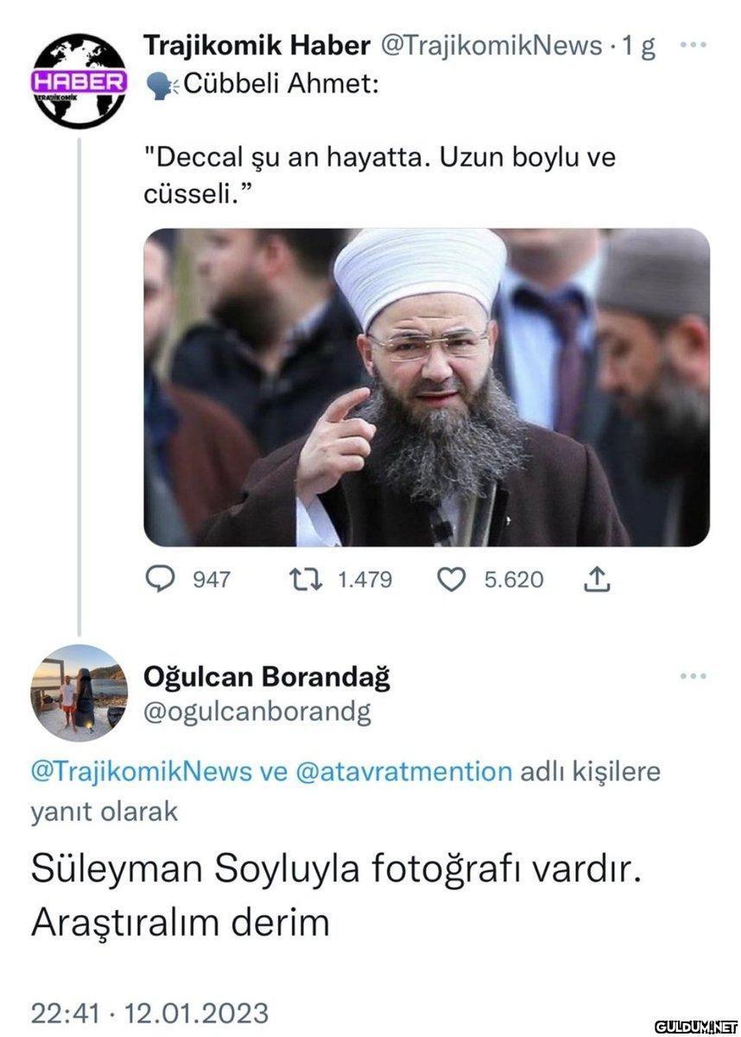
Task: Open the Trajikomik Haber display name
Action: pos(256,45)
